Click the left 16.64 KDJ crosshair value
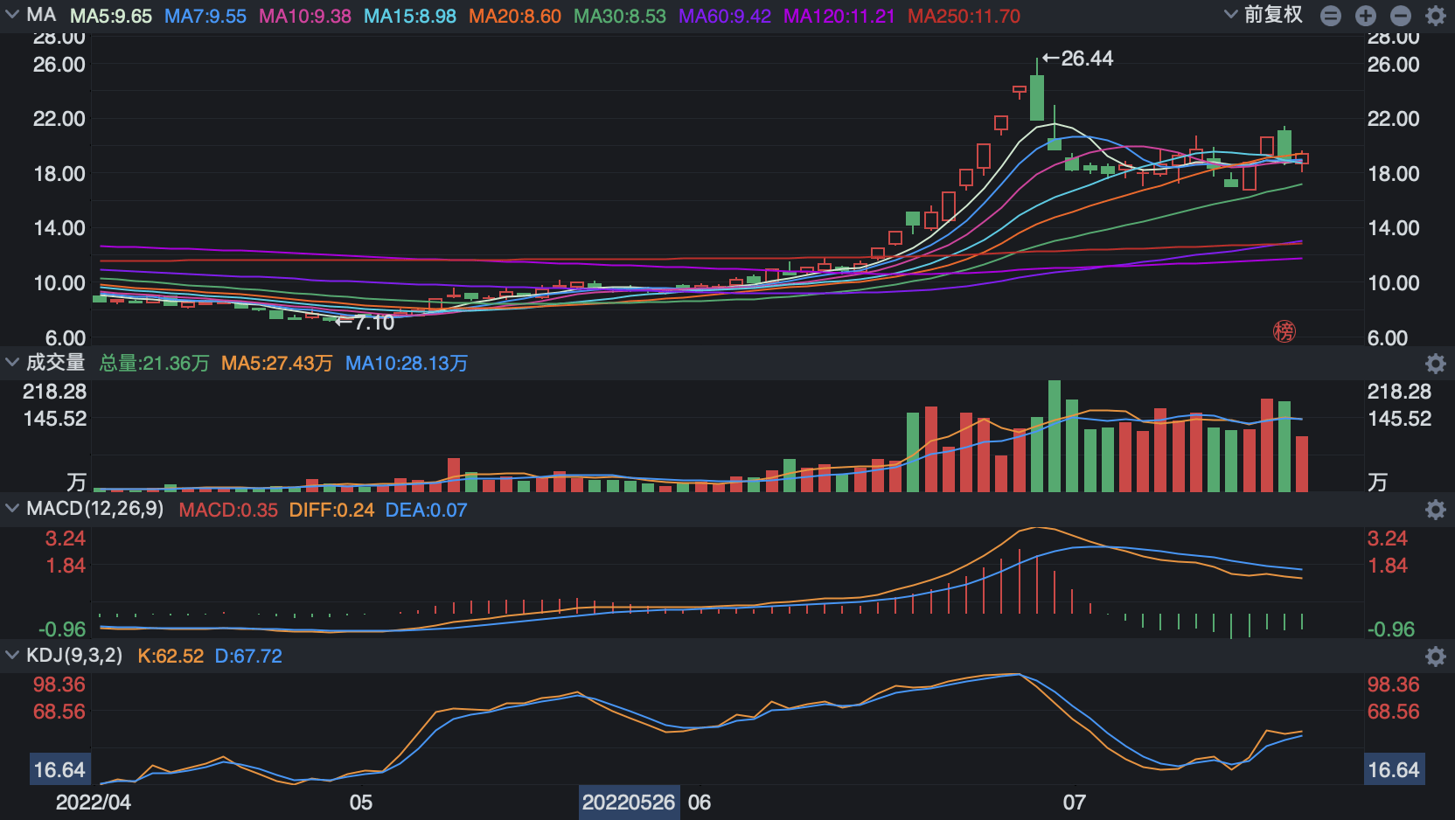 pos(59,769)
